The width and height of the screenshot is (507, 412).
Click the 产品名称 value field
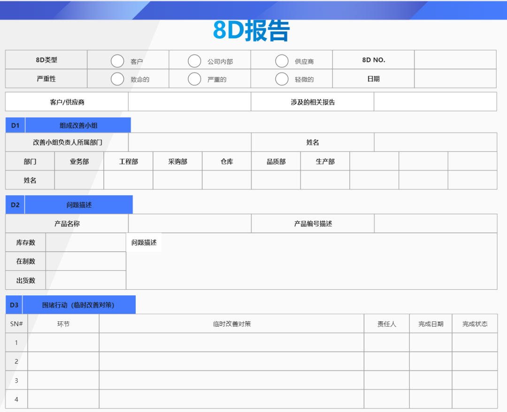click(x=190, y=223)
